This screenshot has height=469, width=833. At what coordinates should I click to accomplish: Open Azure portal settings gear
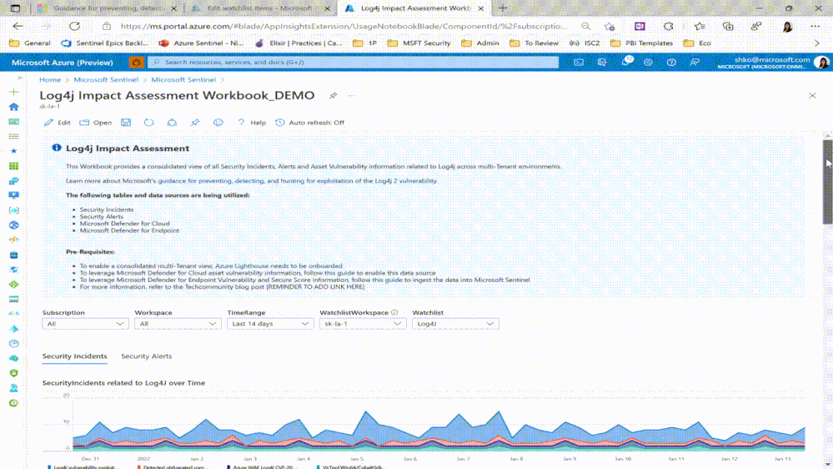tap(648, 63)
